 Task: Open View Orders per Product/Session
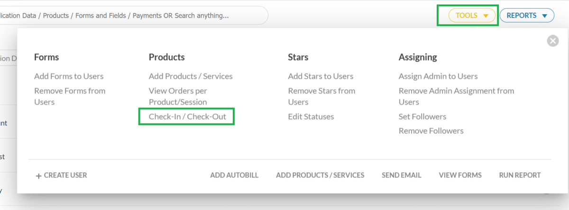point(178,96)
